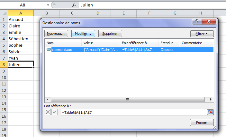The height and width of the screenshot is (137, 226).
Task: Select cell A5 containing Sophie
Action: click(x=21, y=45)
